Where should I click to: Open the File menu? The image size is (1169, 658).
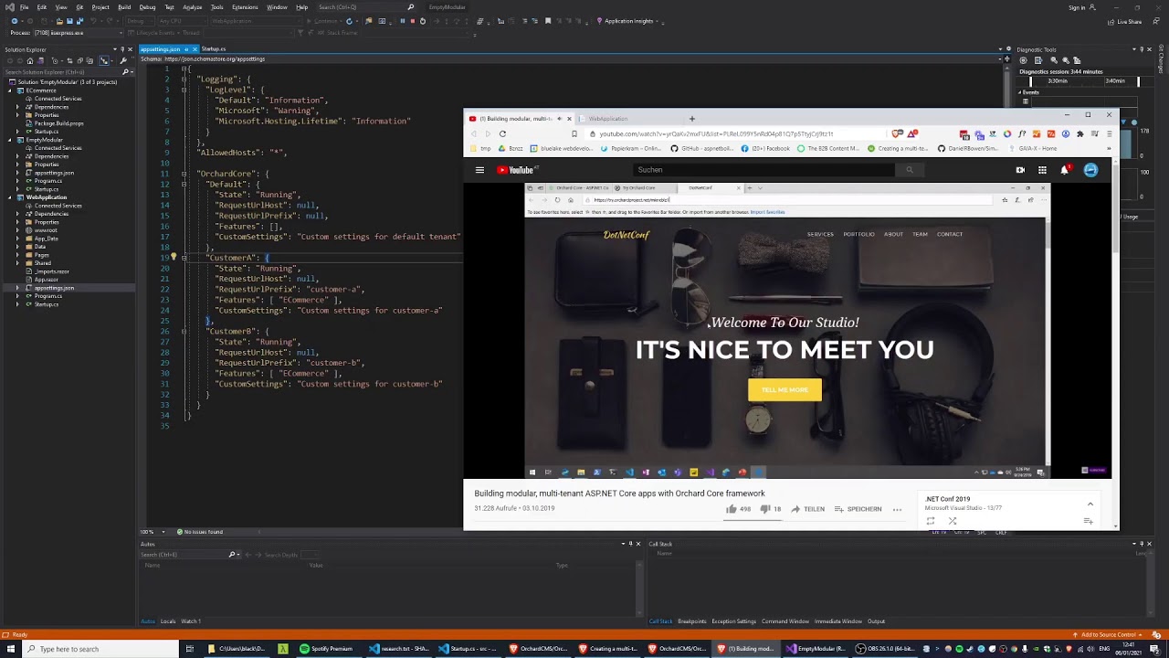[x=24, y=6]
